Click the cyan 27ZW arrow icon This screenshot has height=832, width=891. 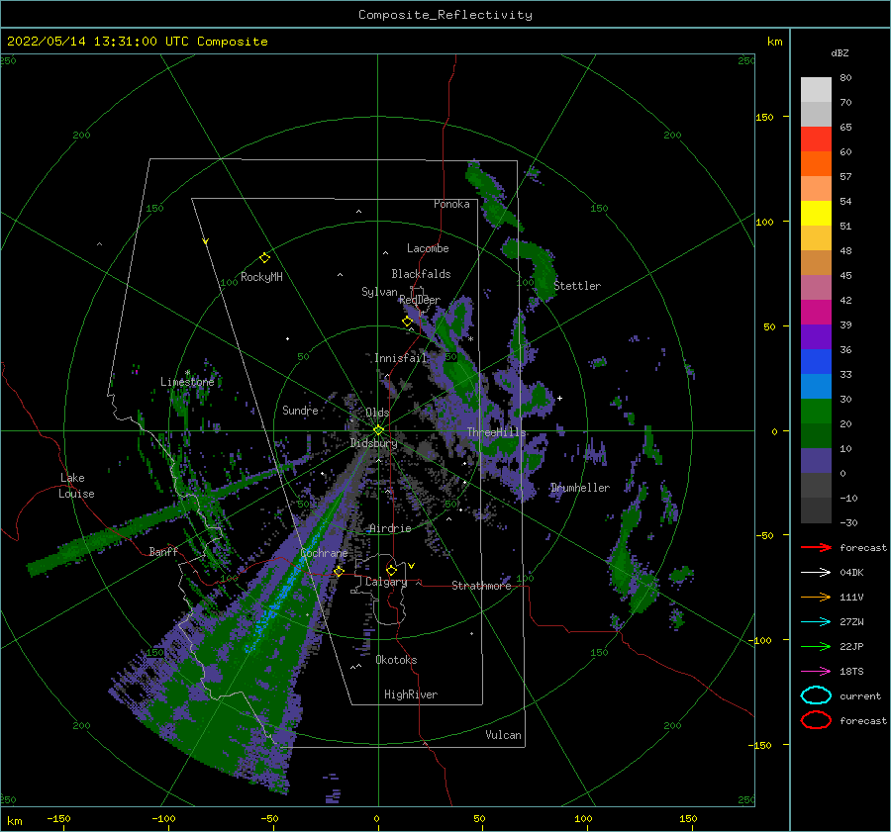pos(816,622)
